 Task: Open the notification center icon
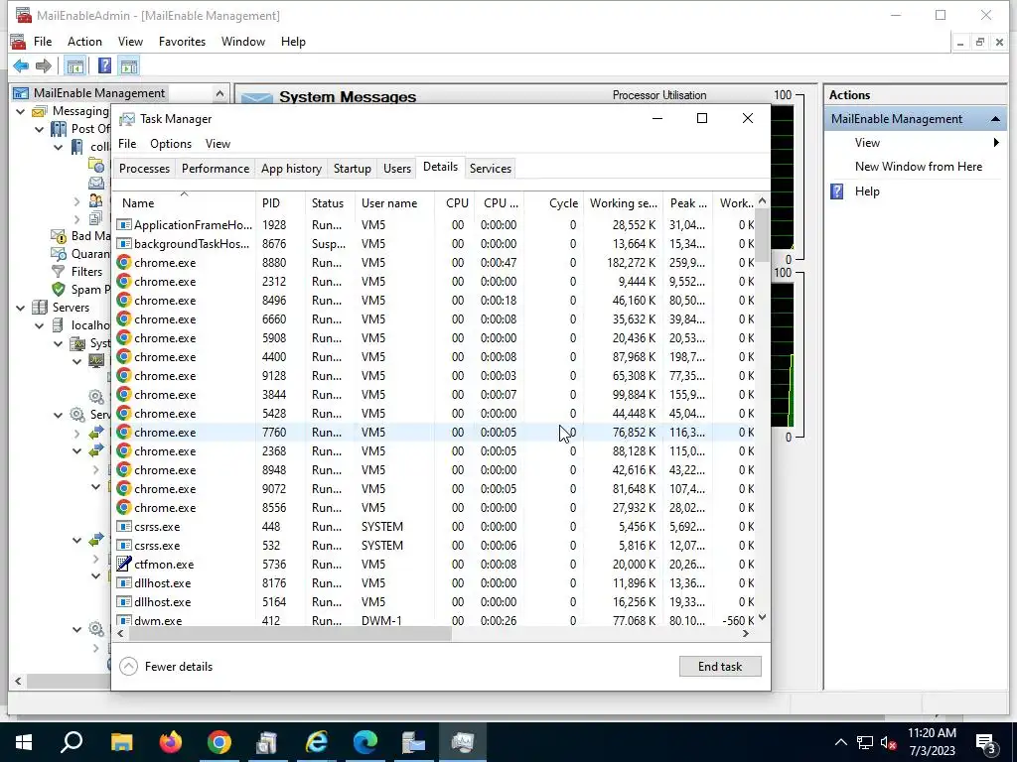point(986,742)
